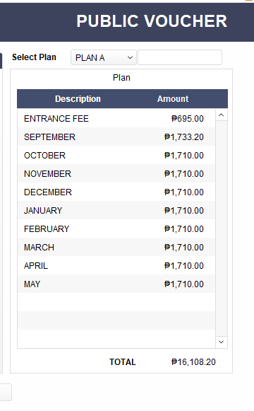Click the plan table scrollbar track
The width and height of the screenshot is (254, 411).
[x=222, y=228]
